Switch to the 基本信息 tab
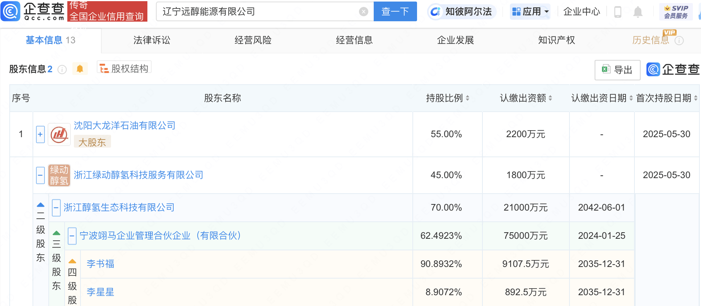This screenshot has height=306, width=701. pyautogui.click(x=51, y=40)
